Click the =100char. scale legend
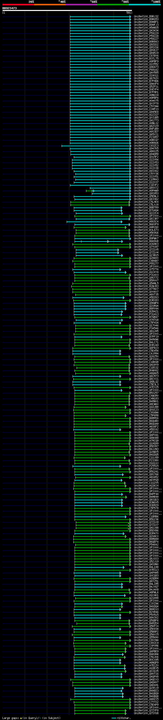This screenshot has height=720, width=163. [x=121, y=718]
